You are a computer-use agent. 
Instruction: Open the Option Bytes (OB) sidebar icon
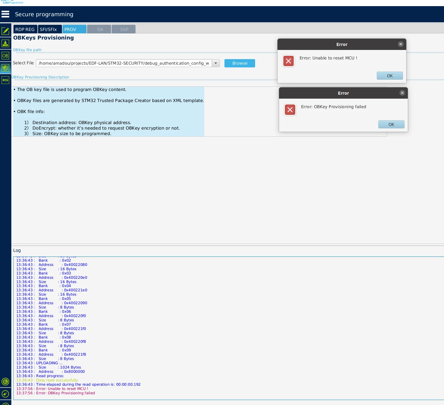click(x=6, y=56)
